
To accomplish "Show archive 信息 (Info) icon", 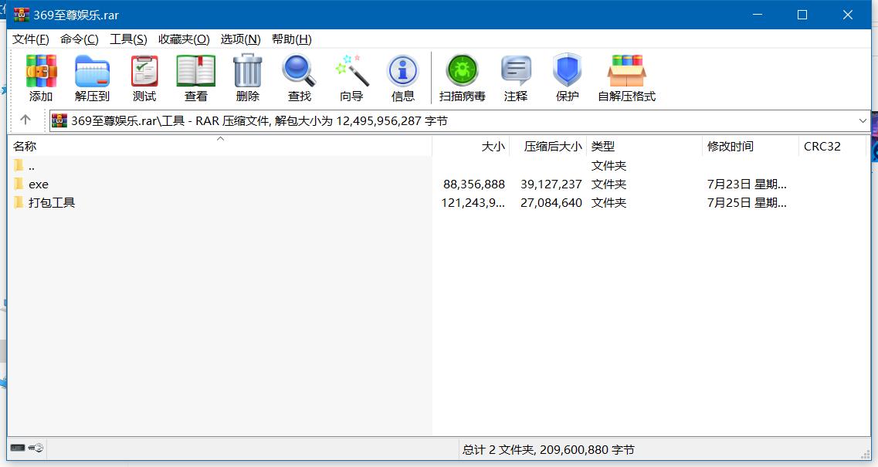I will click(x=402, y=78).
